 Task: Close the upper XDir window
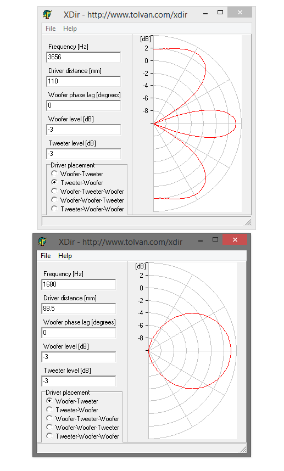point(240,12)
